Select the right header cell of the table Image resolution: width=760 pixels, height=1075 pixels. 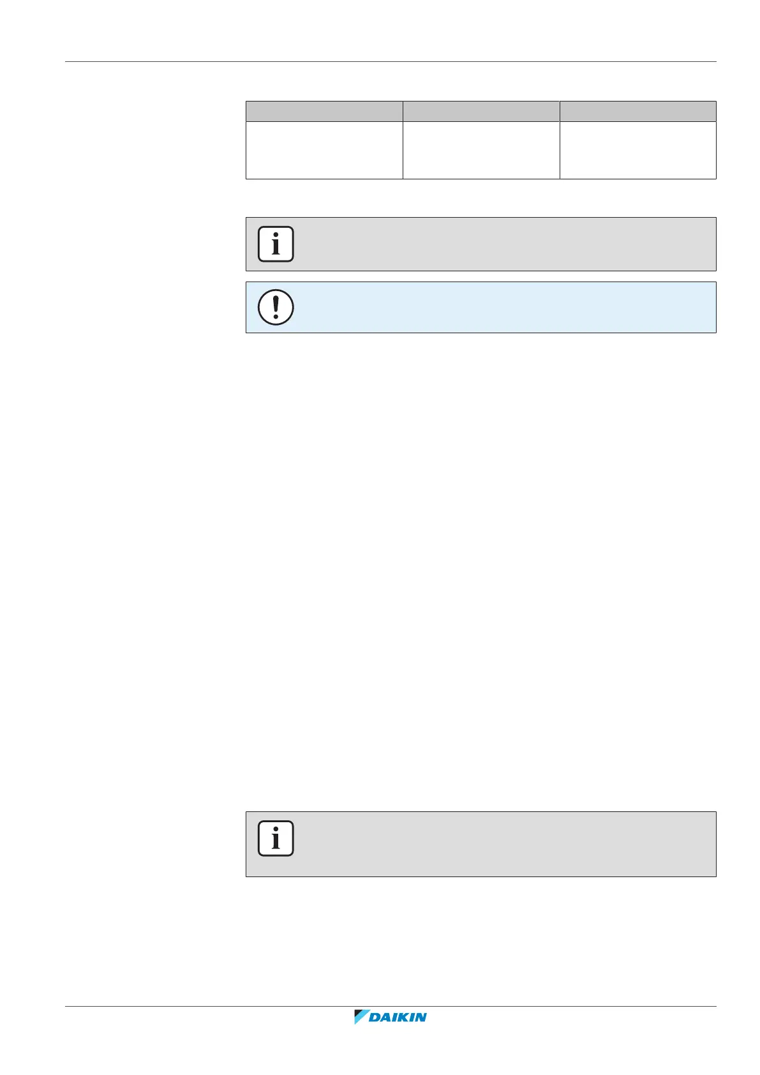[638, 111]
